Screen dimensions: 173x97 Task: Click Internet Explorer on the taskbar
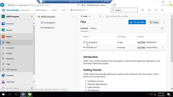[23, 94]
